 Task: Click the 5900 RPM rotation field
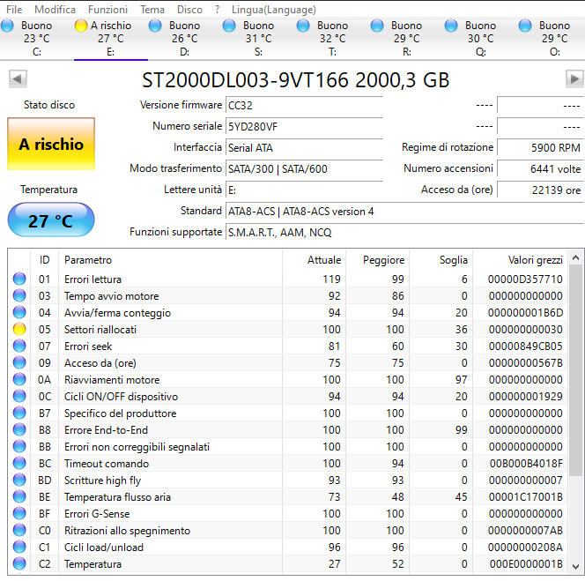(541, 148)
